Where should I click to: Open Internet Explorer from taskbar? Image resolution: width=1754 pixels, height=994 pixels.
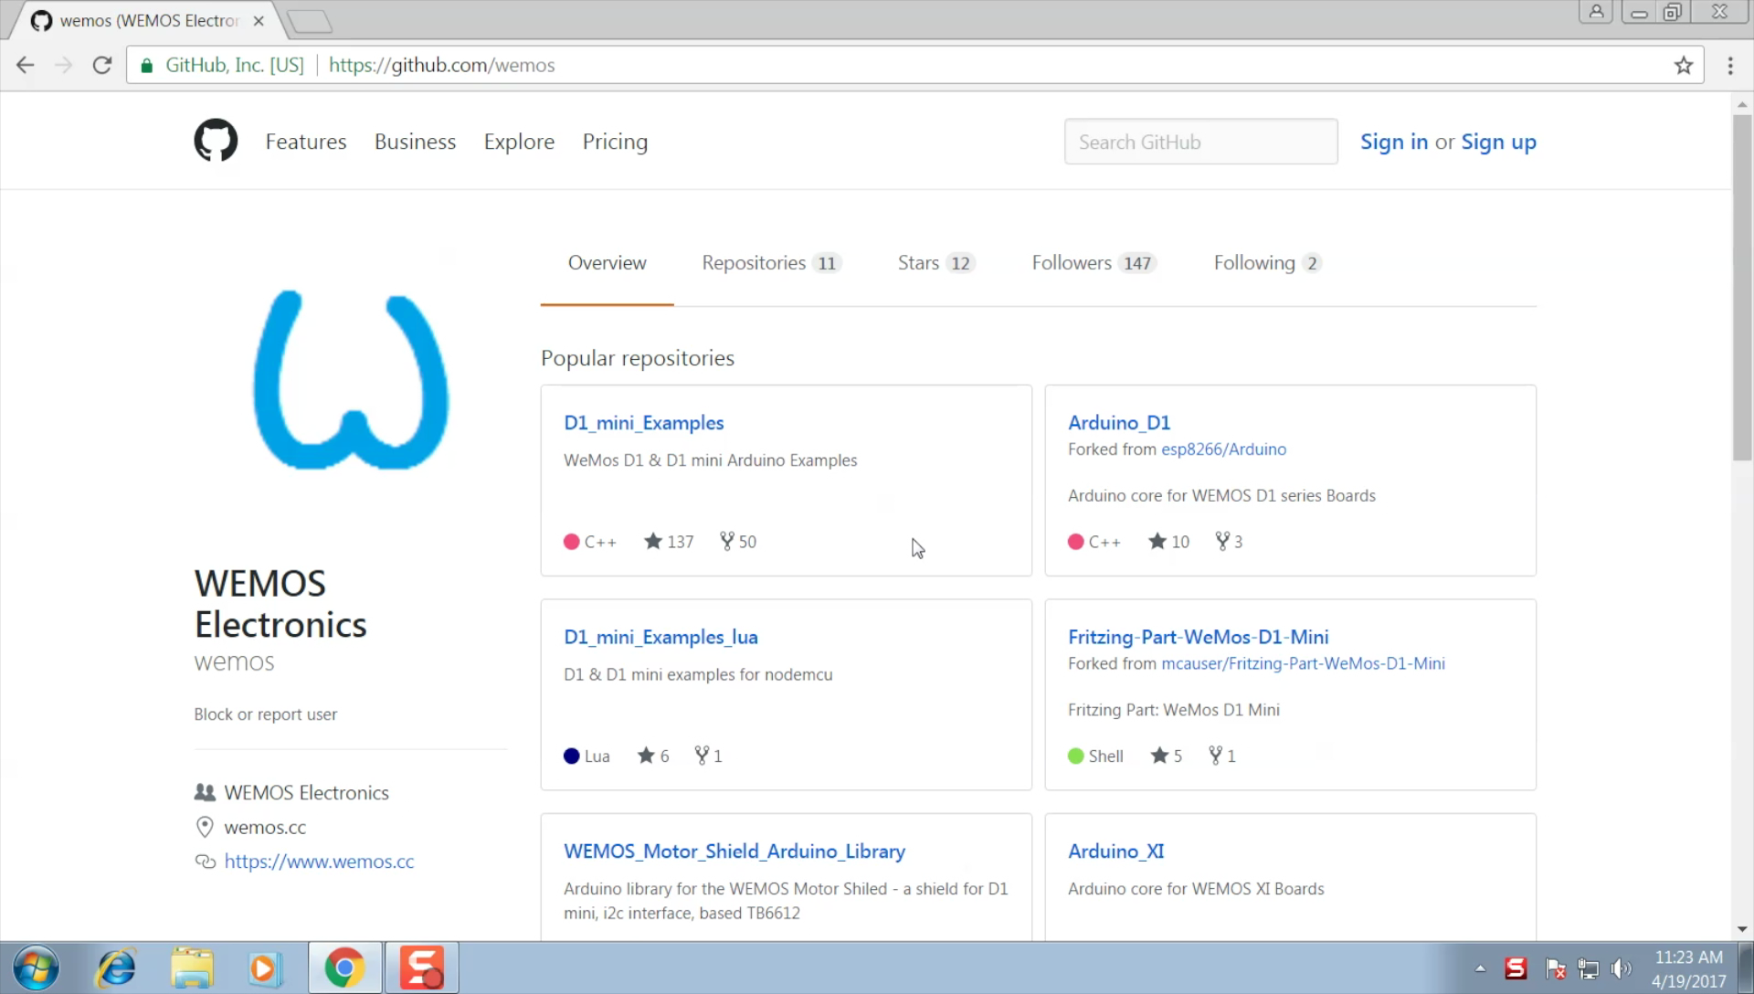[117, 968]
